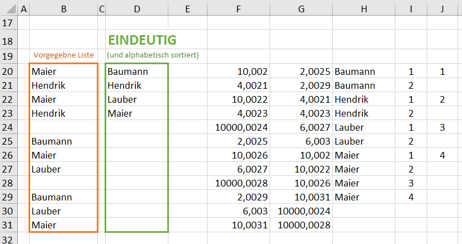The height and width of the screenshot is (244, 462).
Task: Select Lauber in green sorted list
Action: [137, 99]
